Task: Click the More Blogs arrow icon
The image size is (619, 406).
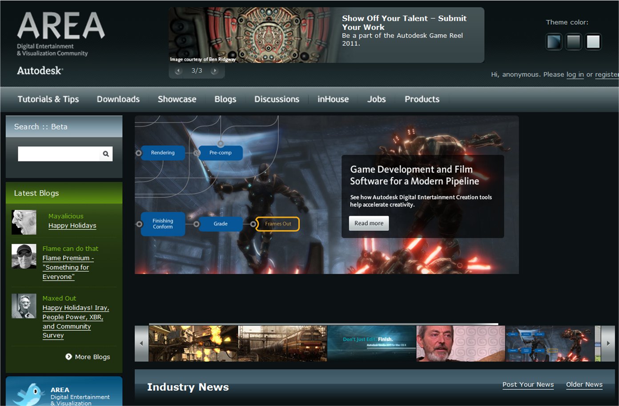Action: (x=68, y=357)
